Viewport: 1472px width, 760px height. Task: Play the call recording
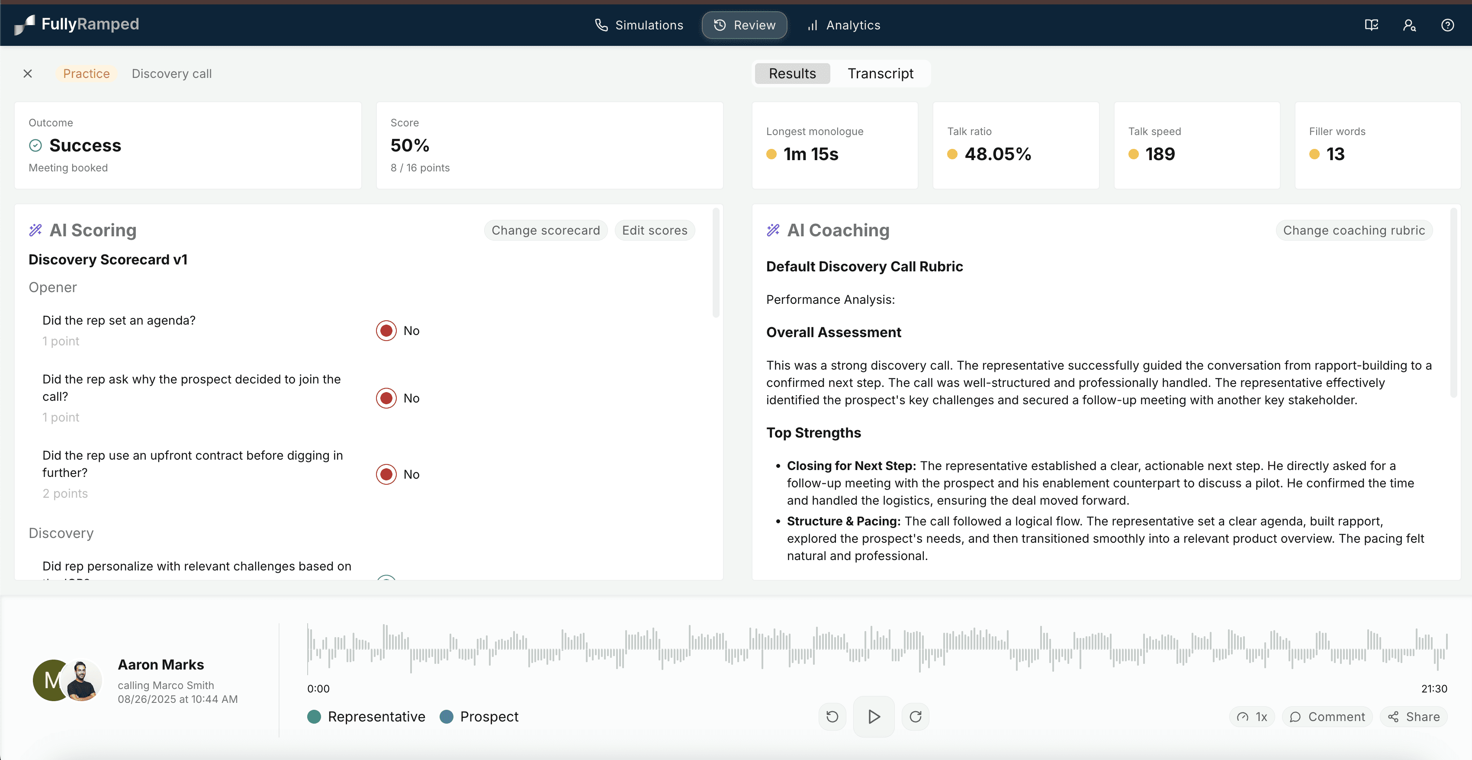pyautogui.click(x=874, y=717)
